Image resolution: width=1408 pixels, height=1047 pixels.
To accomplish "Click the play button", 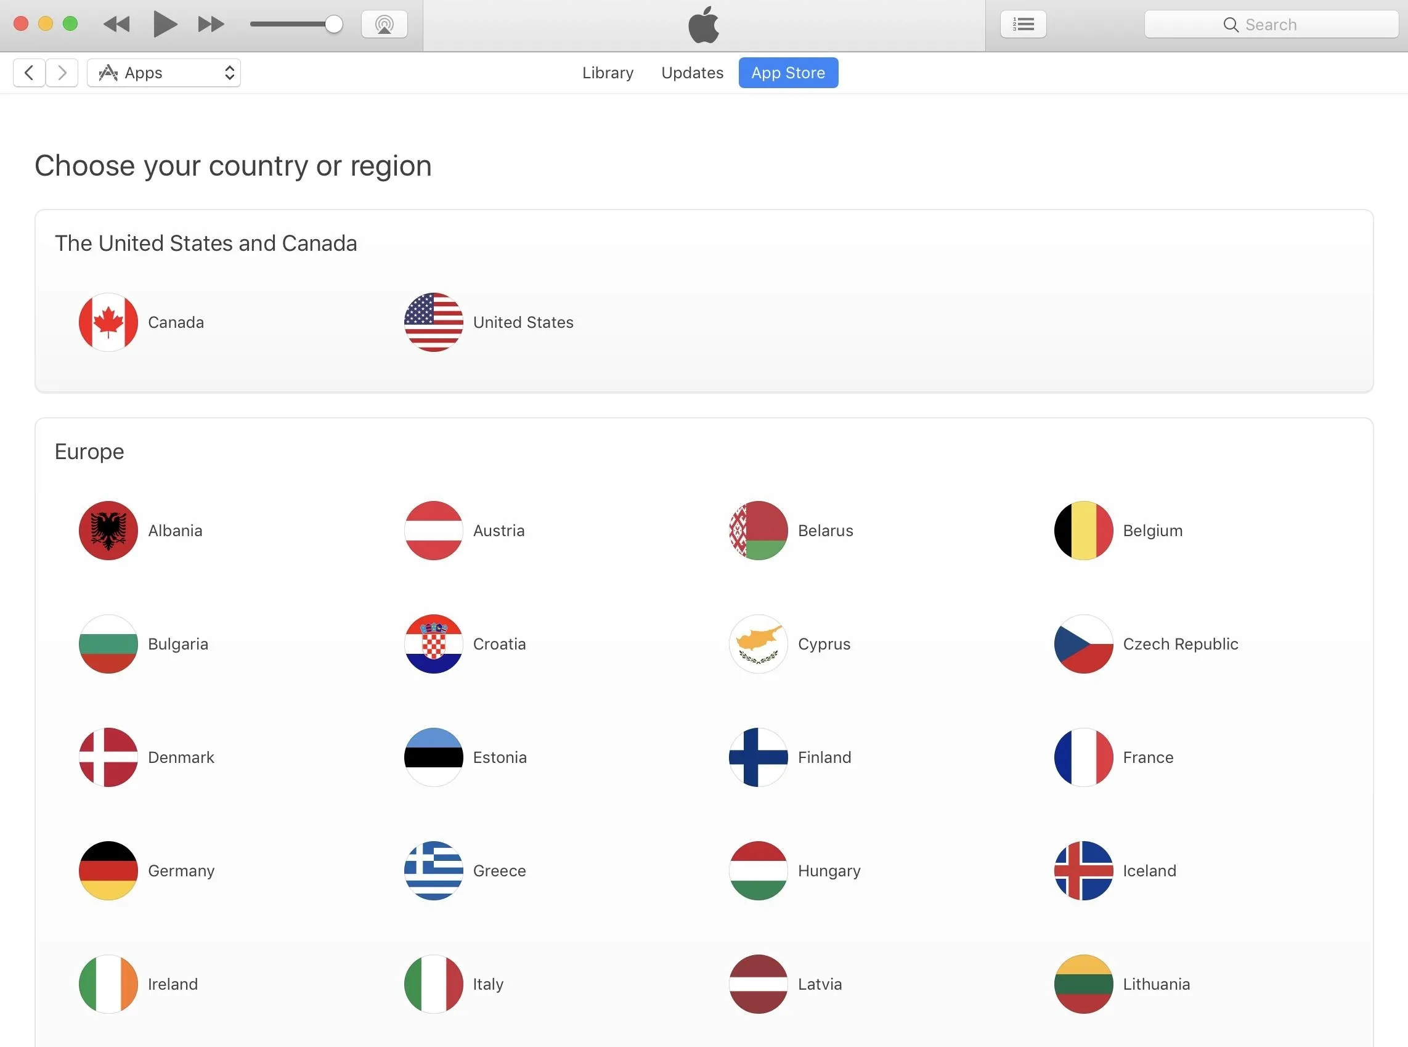I will coord(164,25).
